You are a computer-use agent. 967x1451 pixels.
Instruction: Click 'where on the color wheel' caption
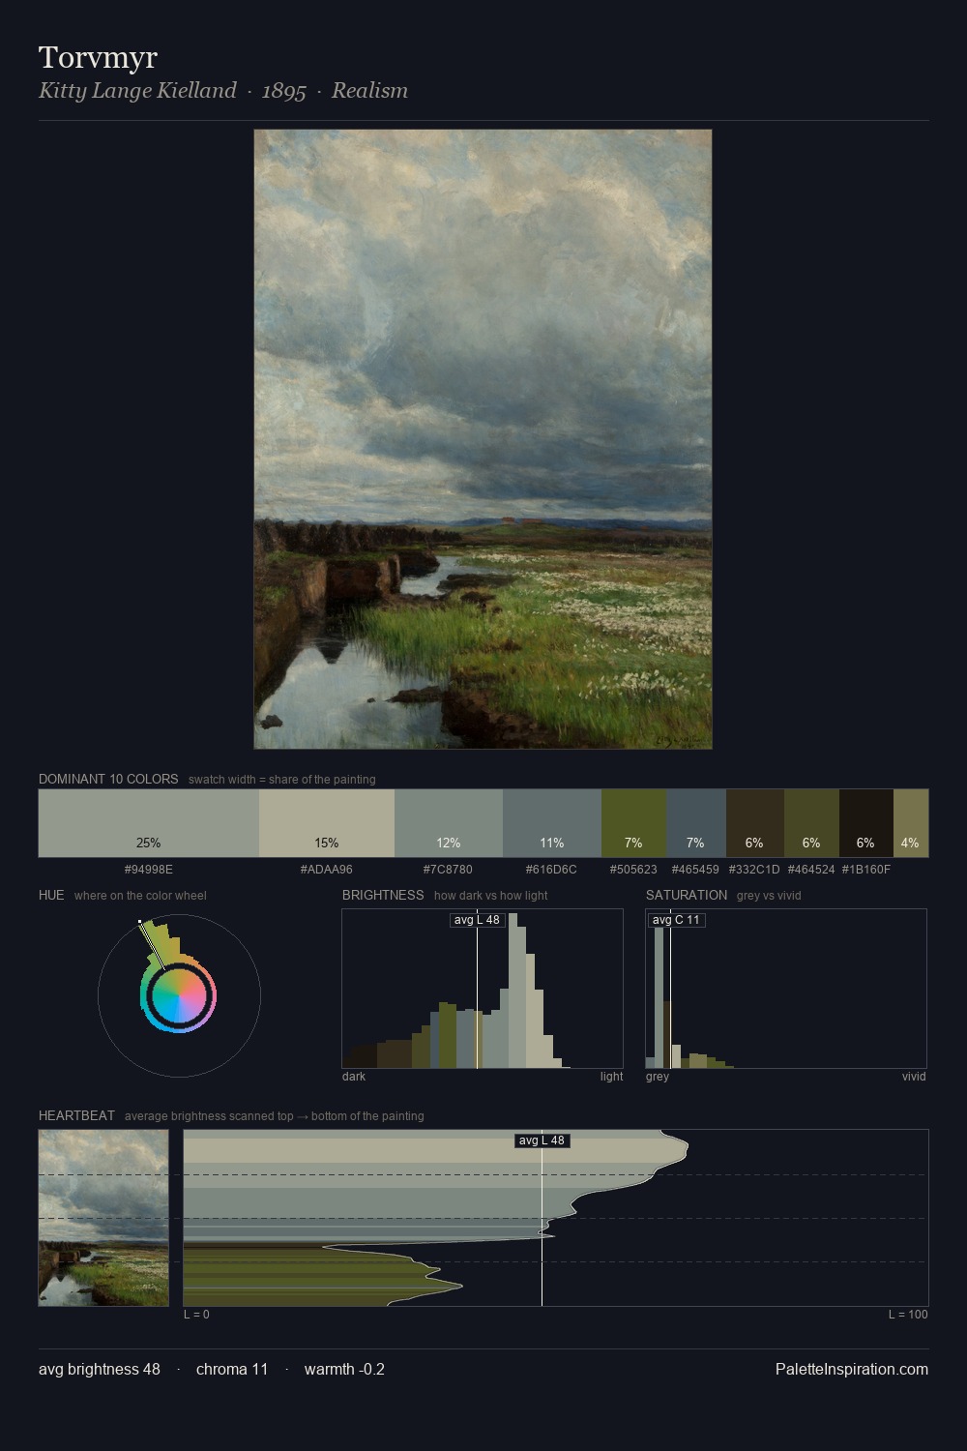(x=140, y=896)
